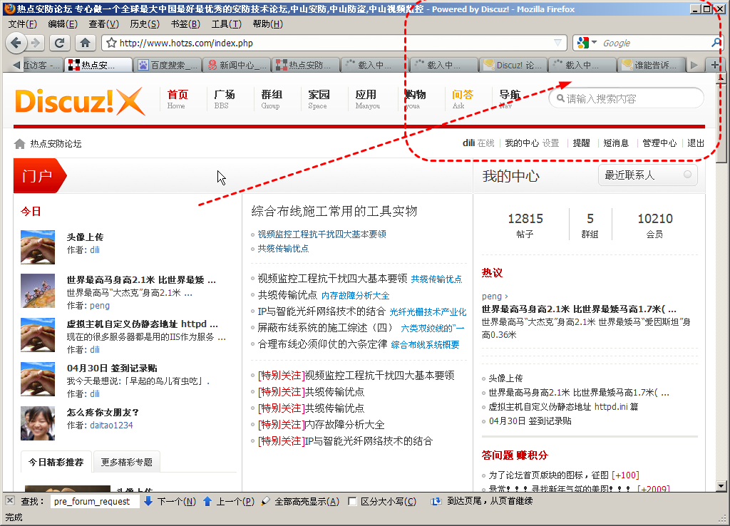
Task: Select the 今日精彩推荐 tab
Action: click(56, 463)
